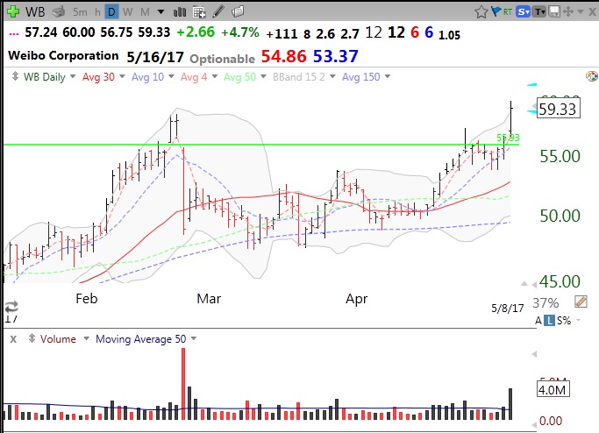Expand the Avg 50 dropdown arrow
Image resolution: width=599 pixels, height=433 pixels.
click(x=263, y=76)
